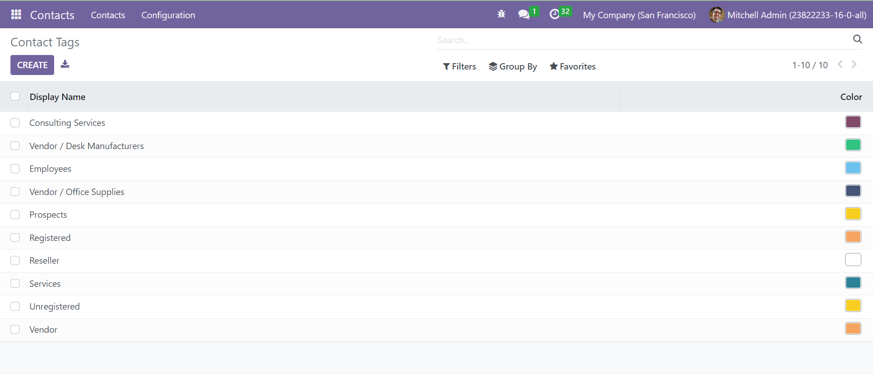Open the activities clock icon

(x=555, y=15)
